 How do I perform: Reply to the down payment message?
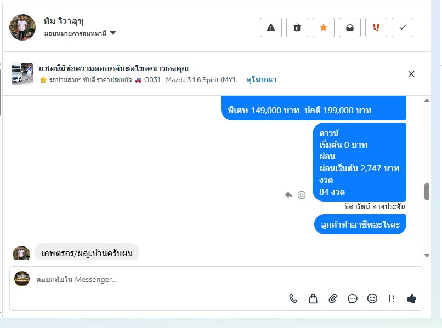coord(288,195)
